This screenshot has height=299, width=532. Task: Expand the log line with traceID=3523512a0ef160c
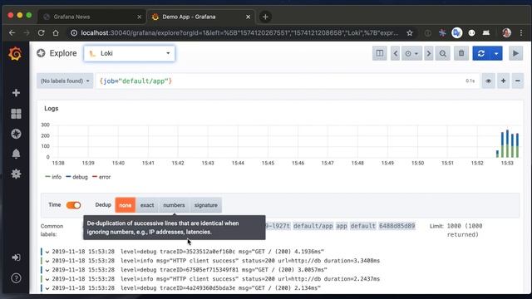pos(47,252)
